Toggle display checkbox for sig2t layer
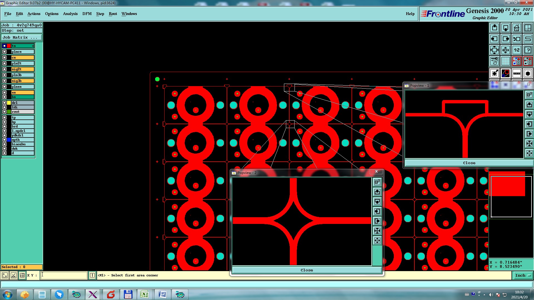Viewport: 534px width, 300px height. click(4, 69)
